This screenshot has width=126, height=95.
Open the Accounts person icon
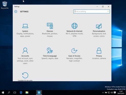25,51
